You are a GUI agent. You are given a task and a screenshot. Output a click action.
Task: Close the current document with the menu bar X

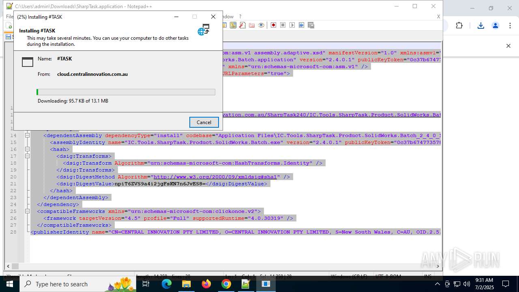(438, 17)
